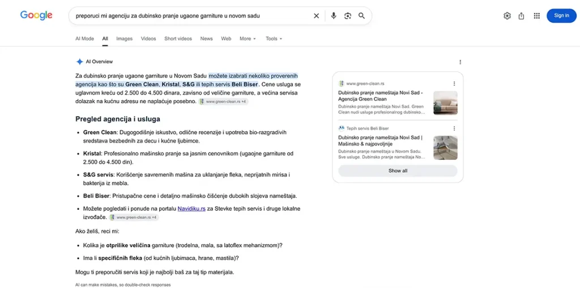Viewport: 580px width, 288px height.
Task: Open the Navidiku.rs link
Action: point(191,209)
